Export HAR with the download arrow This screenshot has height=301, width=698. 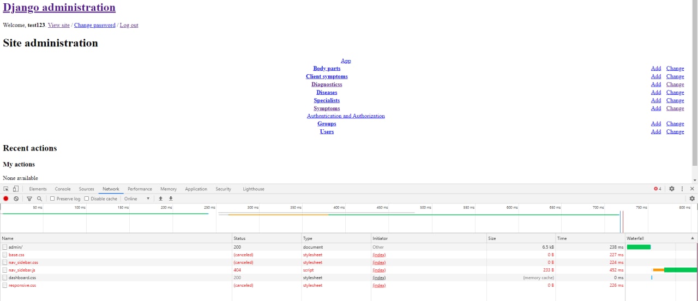[171, 198]
